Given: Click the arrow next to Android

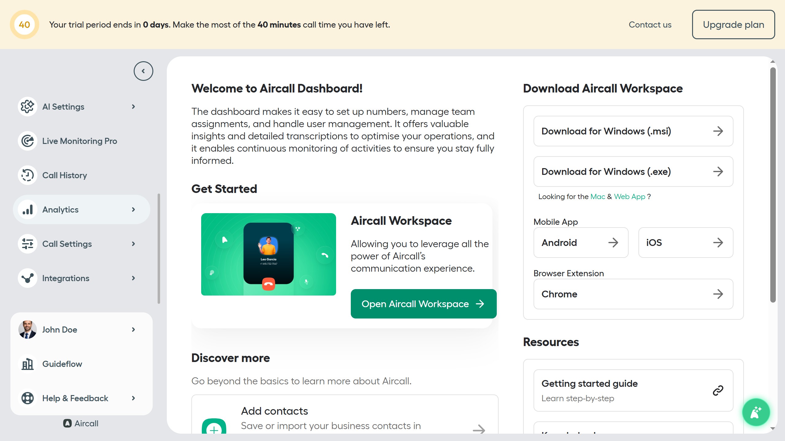Looking at the screenshot, I should 613,243.
